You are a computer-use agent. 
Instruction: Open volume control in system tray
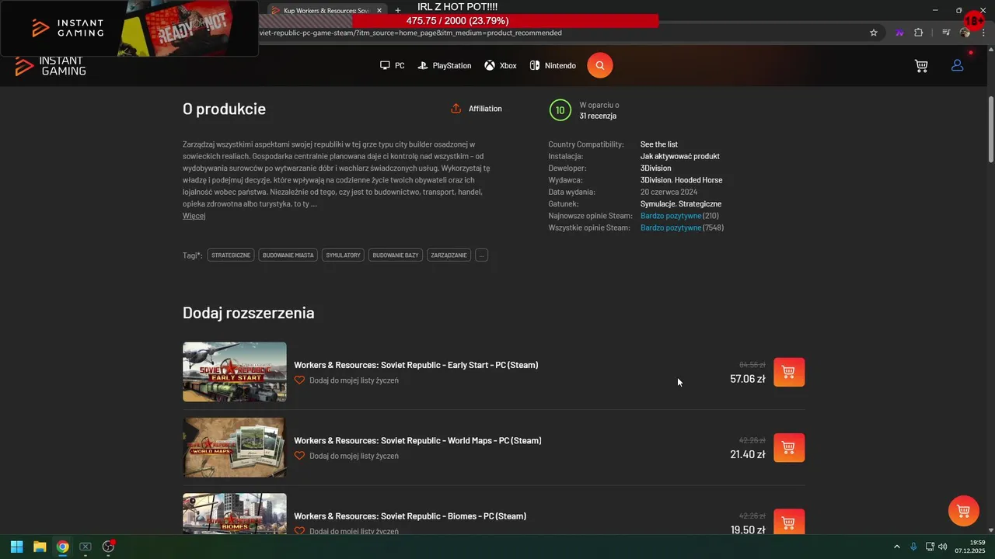(943, 547)
